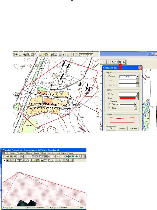The width and height of the screenshot is (157, 210).
Task: Click the Справка button in the Стиль региона dialog
Action: (134, 128)
